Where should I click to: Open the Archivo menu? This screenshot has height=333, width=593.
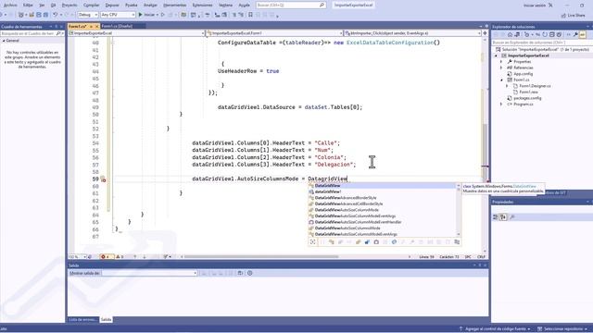point(10,6)
